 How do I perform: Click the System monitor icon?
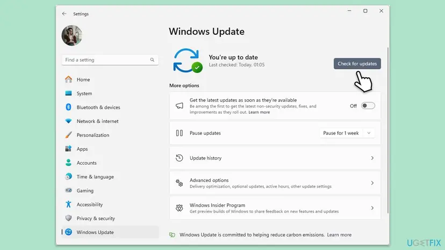tap(68, 93)
